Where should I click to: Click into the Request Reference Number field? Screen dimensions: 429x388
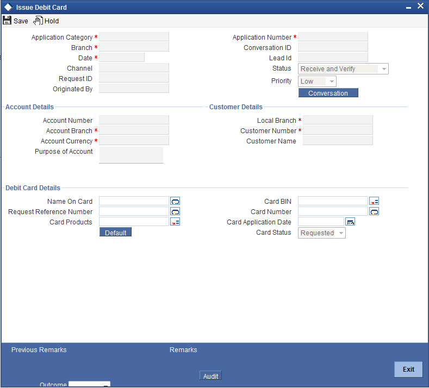(x=134, y=211)
